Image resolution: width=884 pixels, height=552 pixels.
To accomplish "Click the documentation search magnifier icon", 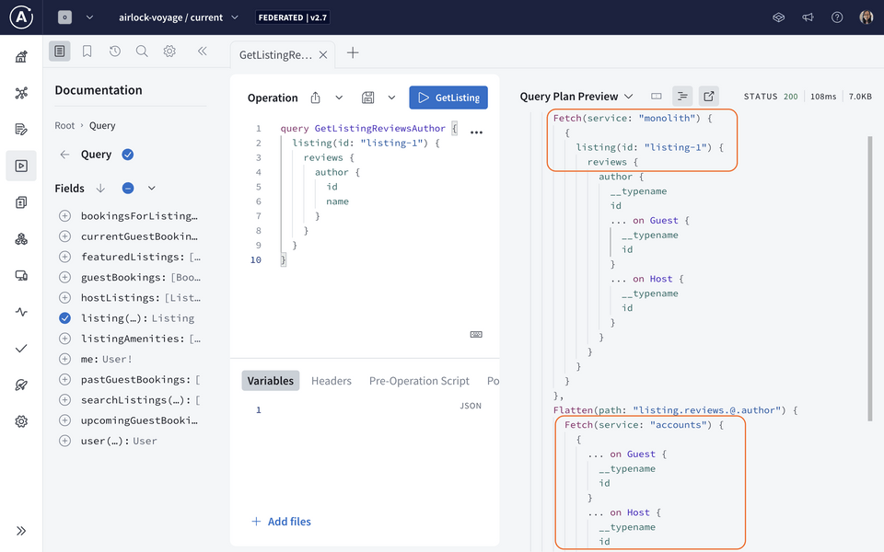I will pos(142,52).
